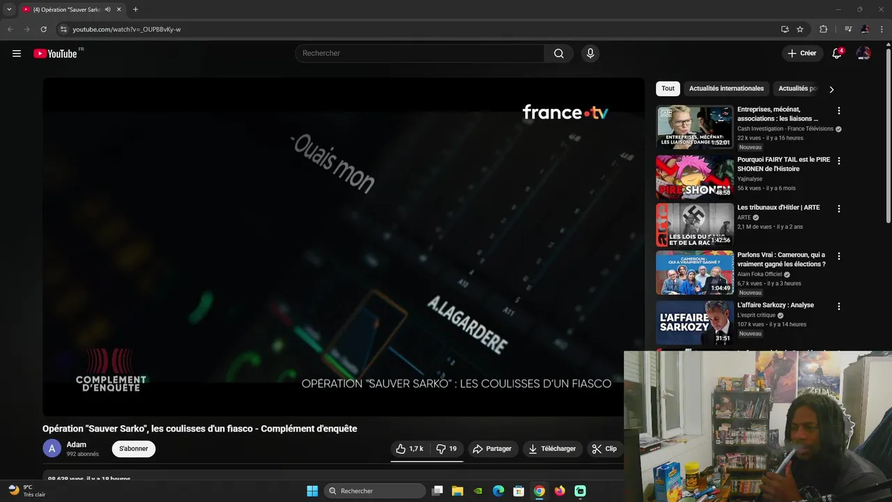Go back with the browser back arrow
892x502 pixels.
[x=10, y=29]
